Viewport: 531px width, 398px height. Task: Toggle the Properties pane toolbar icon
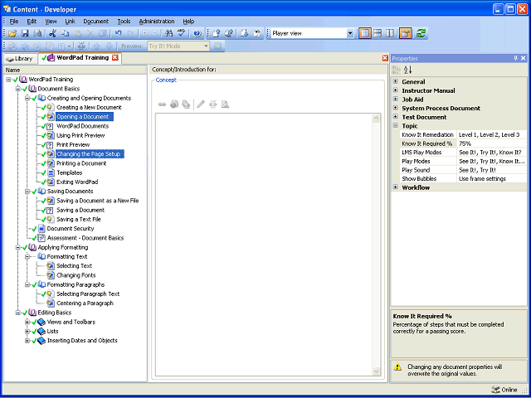406,33
